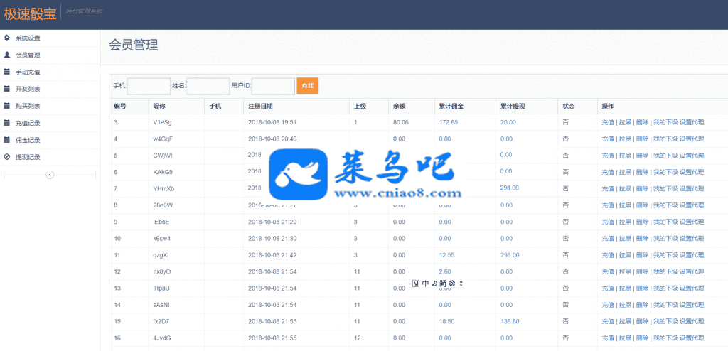The image size is (728, 351).
Task: Focus the 姓名 search input field
Action: pos(208,86)
